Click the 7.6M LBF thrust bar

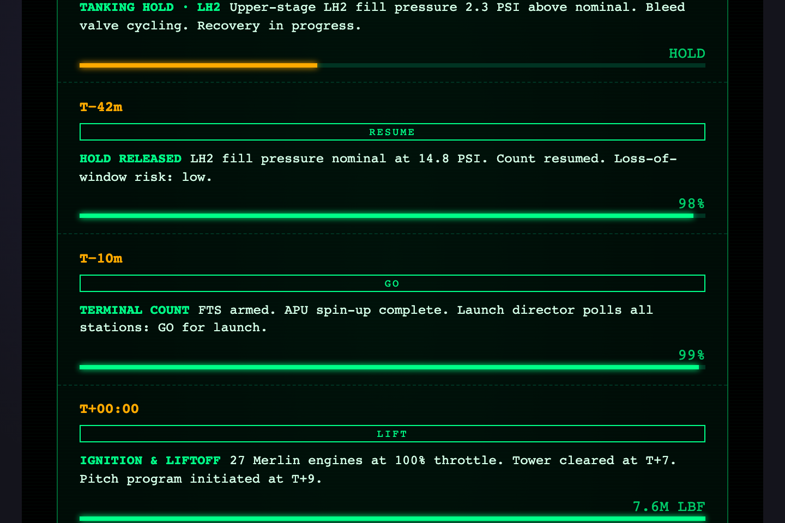click(x=392, y=519)
